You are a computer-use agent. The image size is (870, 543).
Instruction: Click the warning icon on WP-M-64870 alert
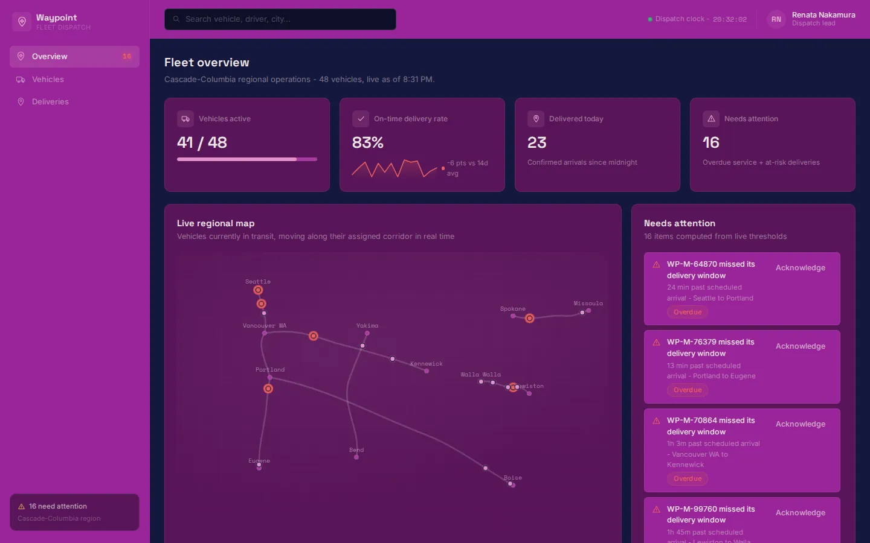[657, 264]
